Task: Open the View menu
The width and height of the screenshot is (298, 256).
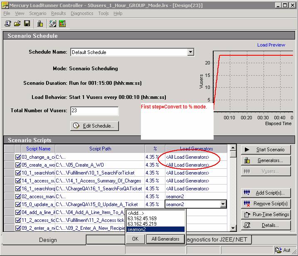Action: [20, 13]
